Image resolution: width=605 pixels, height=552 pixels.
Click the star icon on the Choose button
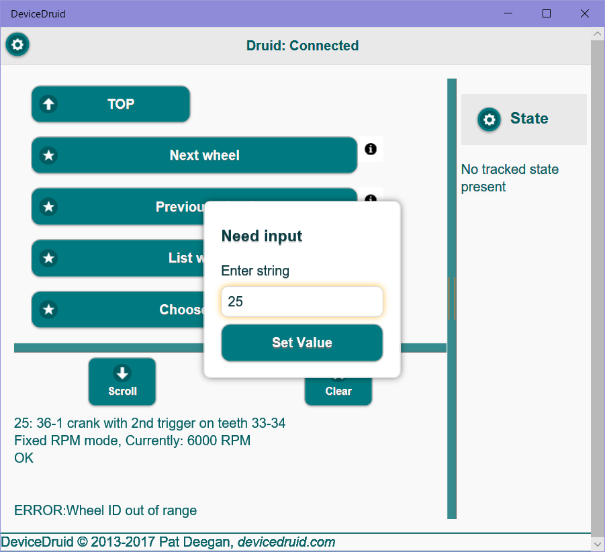[x=48, y=310]
